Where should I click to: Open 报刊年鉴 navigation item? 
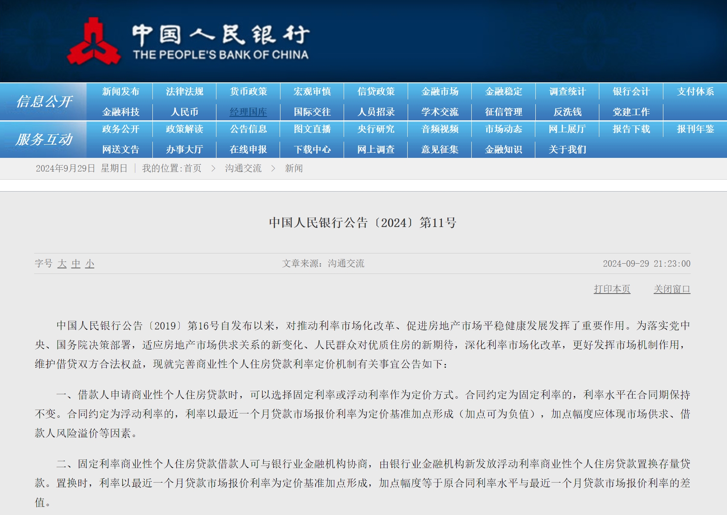coord(695,129)
